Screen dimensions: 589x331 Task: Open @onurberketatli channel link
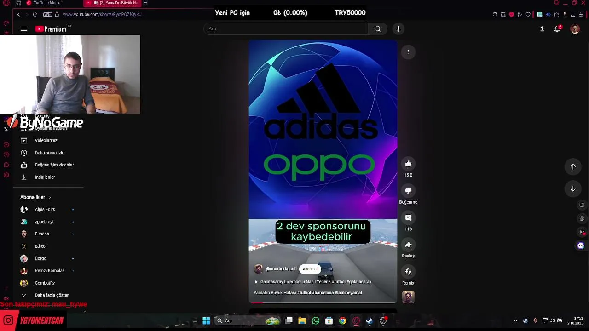click(281, 269)
